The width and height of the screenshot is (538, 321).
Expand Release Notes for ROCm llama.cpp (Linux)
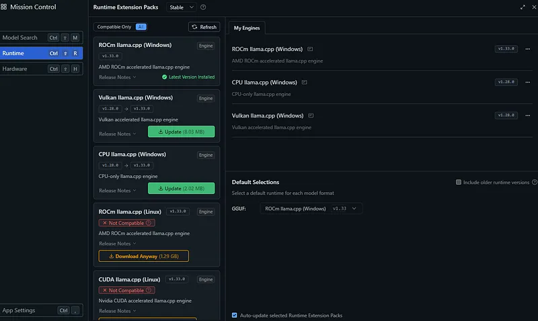tap(117, 244)
